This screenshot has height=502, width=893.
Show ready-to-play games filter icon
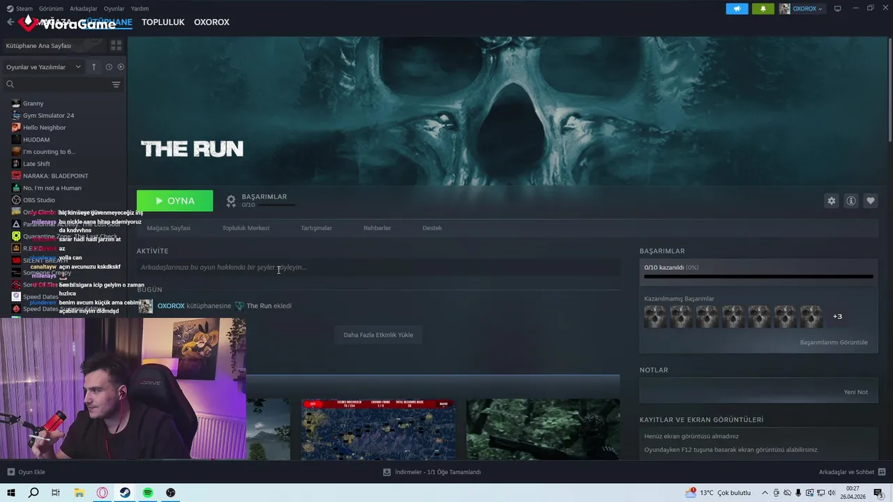(x=121, y=67)
